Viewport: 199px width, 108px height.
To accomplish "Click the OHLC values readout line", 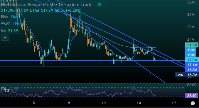I will click(41, 11).
